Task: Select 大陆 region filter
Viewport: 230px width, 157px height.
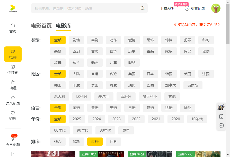Action: pyautogui.click(x=76, y=74)
